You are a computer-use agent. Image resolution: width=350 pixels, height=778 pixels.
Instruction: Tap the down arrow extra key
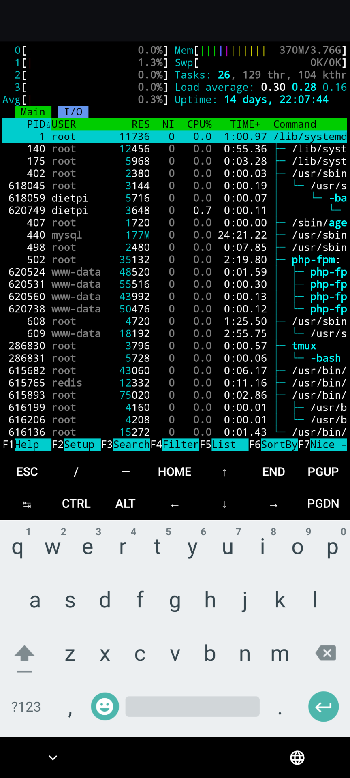click(224, 504)
